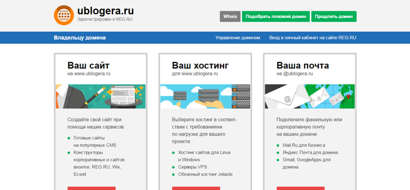Image resolution: width=410 pixels, height=190 pixels.
Task: Click Подобрать похожий домен button
Action: click(276, 16)
